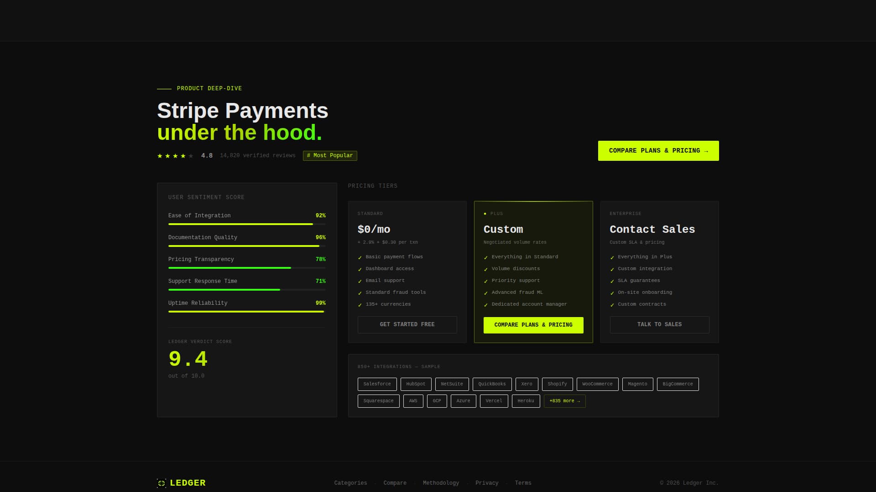Click Talk to Sales button

tap(659, 325)
